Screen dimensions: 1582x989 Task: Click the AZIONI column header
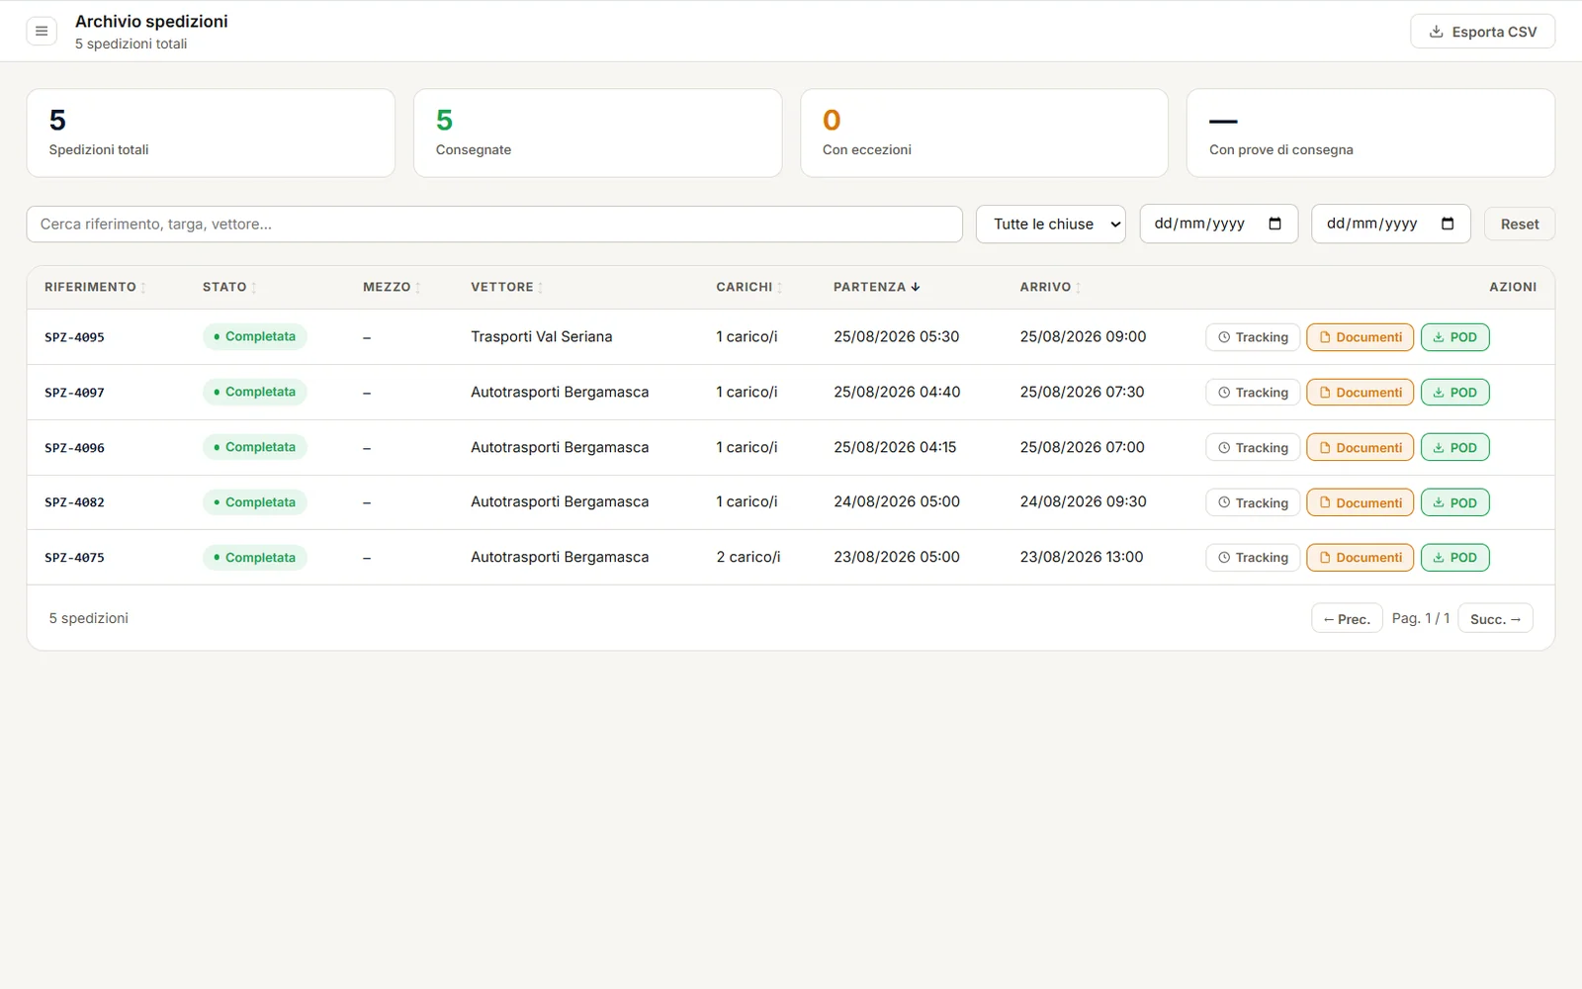(x=1513, y=287)
